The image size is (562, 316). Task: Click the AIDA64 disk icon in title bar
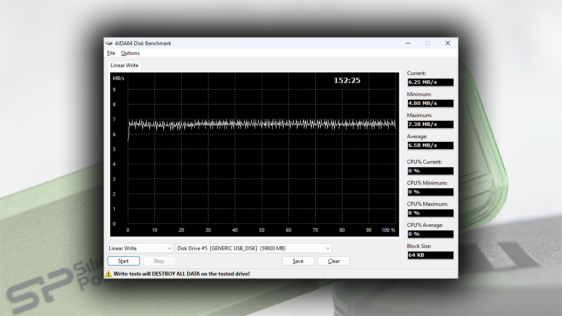coord(109,43)
